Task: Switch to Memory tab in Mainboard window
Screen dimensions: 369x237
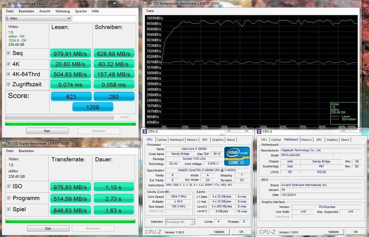Action: click(x=306, y=140)
